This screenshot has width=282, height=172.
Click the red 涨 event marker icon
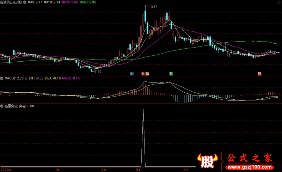[143, 74]
